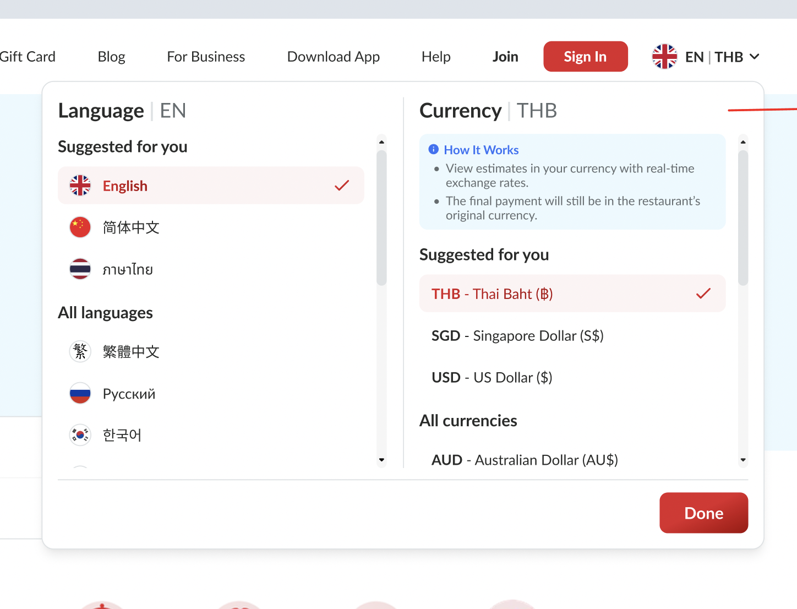797x609 pixels.
Task: Click the Thailand flag icon in the language list
Action: pyautogui.click(x=80, y=269)
